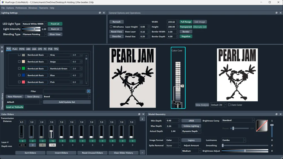Click the Load w/ Defaults button
Viewport: 283px width, 159px height.
15,107
